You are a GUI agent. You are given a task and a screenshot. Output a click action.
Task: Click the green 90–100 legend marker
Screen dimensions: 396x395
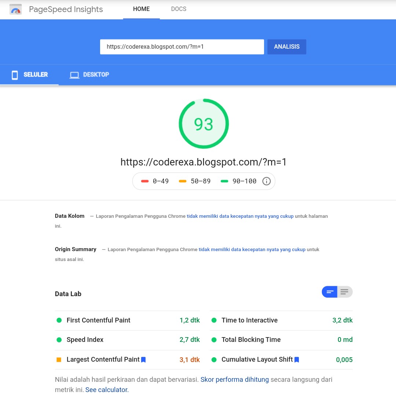[x=224, y=181]
